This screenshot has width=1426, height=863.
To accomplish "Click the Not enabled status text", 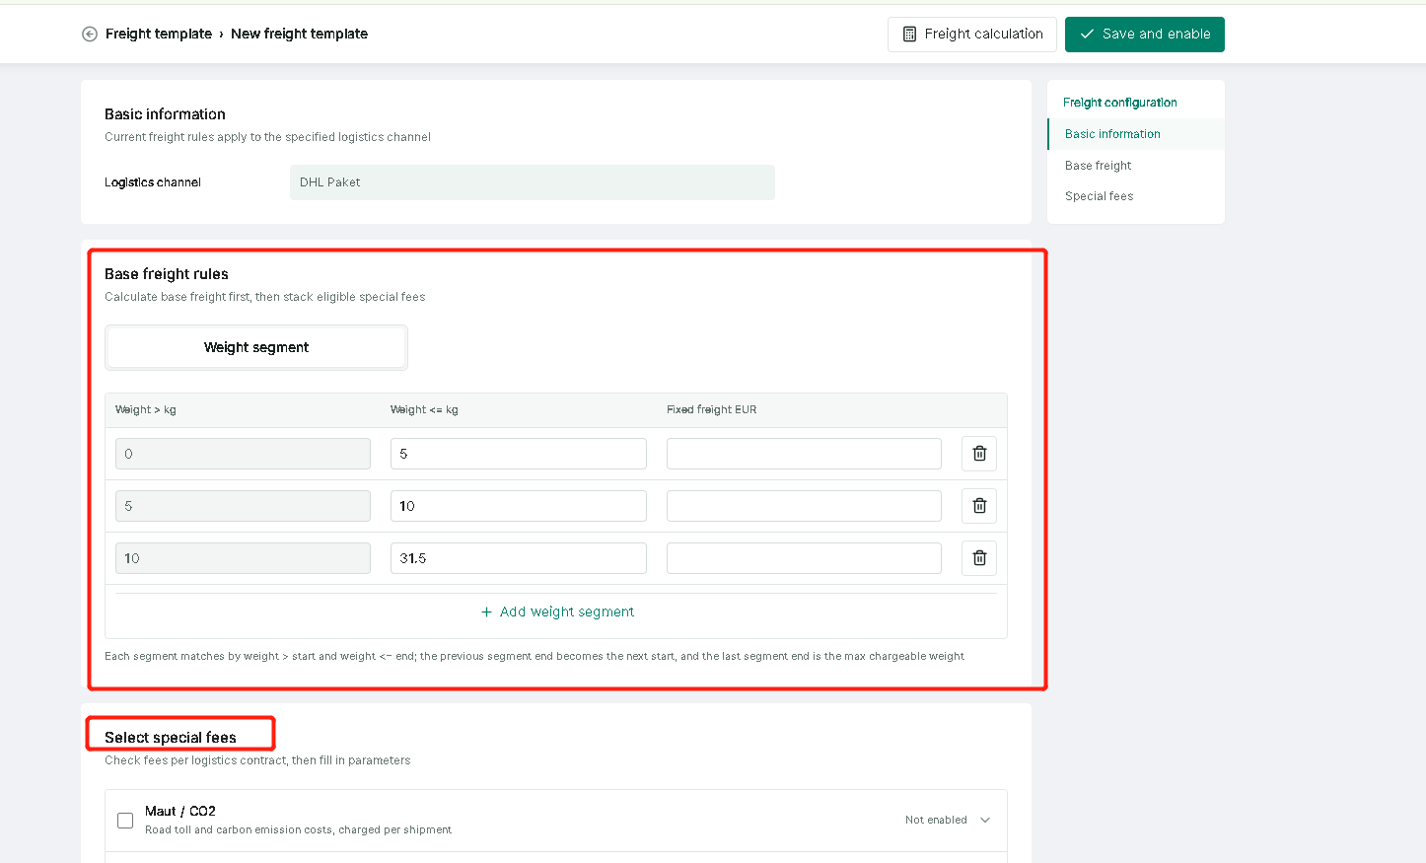I will 936,821.
